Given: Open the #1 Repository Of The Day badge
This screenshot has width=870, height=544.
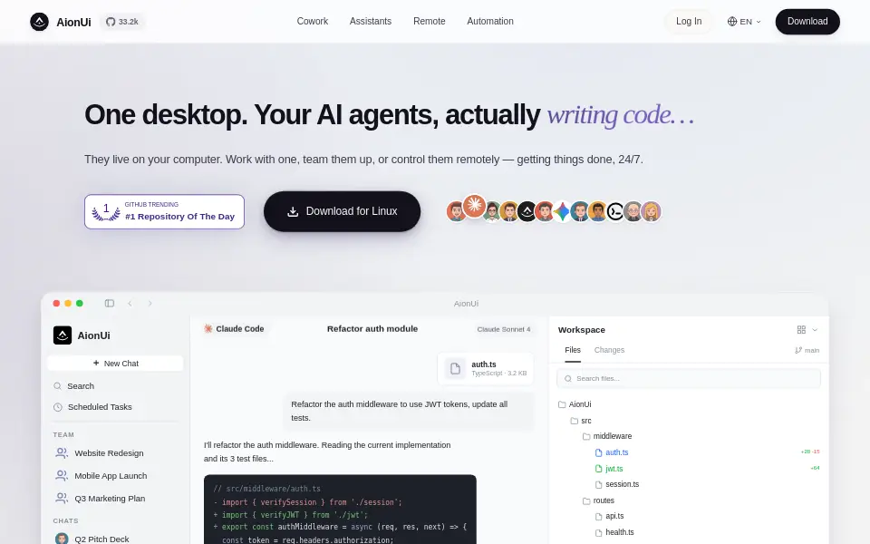Looking at the screenshot, I should coord(164,211).
